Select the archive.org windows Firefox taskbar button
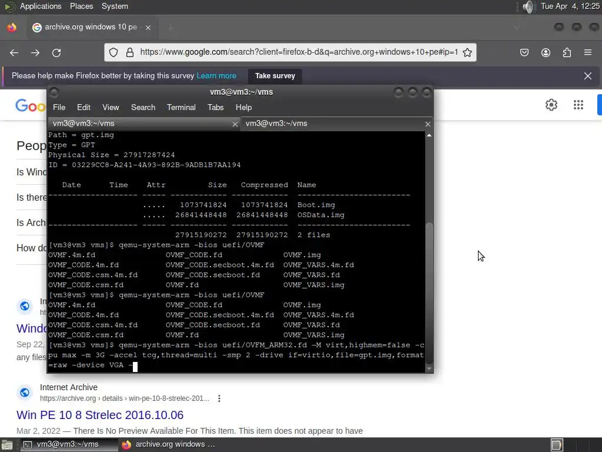 (x=169, y=445)
